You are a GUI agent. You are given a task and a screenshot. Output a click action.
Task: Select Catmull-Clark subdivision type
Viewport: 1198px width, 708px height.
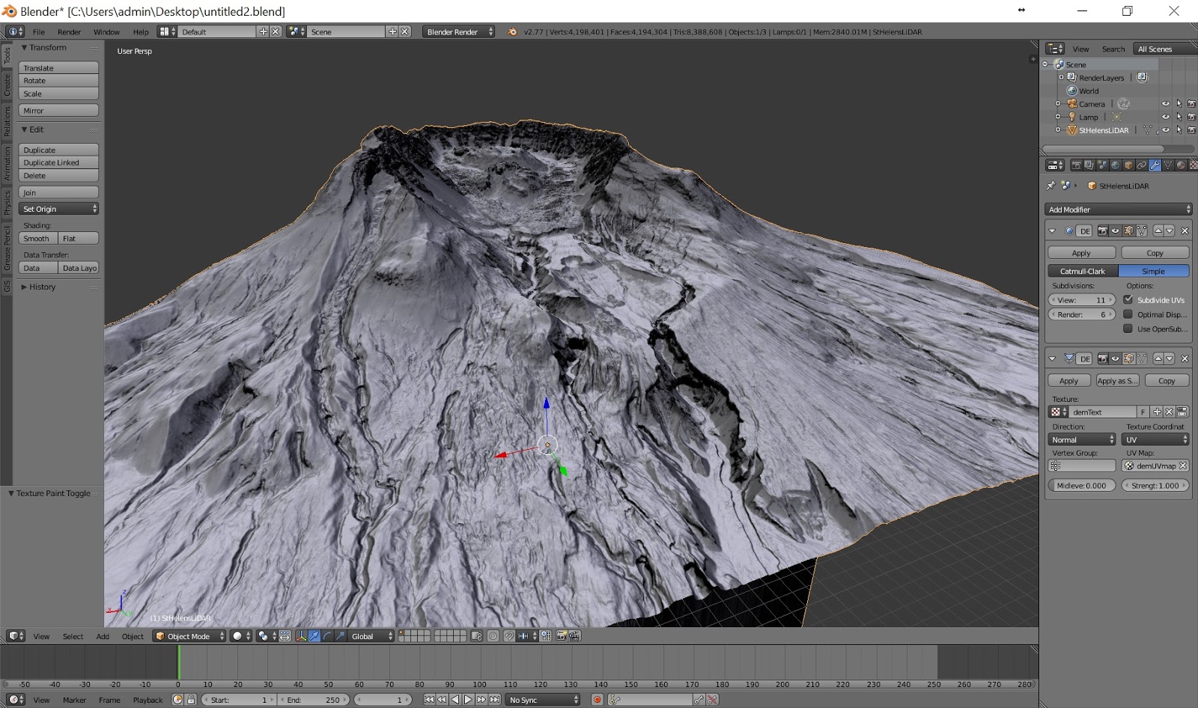(1082, 271)
